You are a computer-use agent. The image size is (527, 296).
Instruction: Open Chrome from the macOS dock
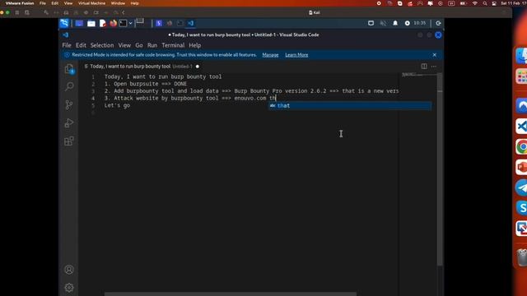click(x=521, y=147)
